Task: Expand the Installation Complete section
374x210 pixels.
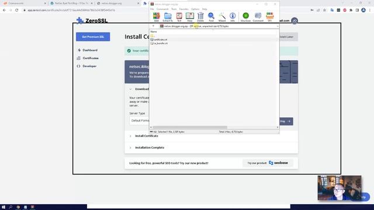Action: (x=150, y=148)
